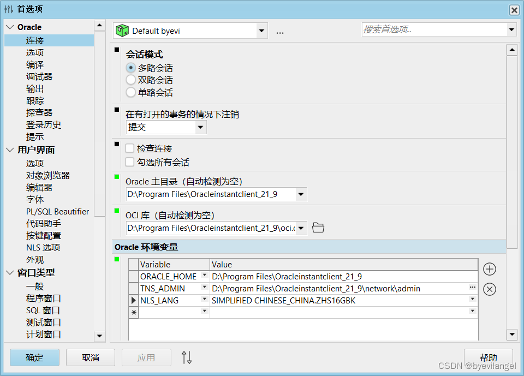Viewport: 524px width, 376px height.
Task: Add a new Oracle environment variable with plus icon
Action: (x=489, y=269)
